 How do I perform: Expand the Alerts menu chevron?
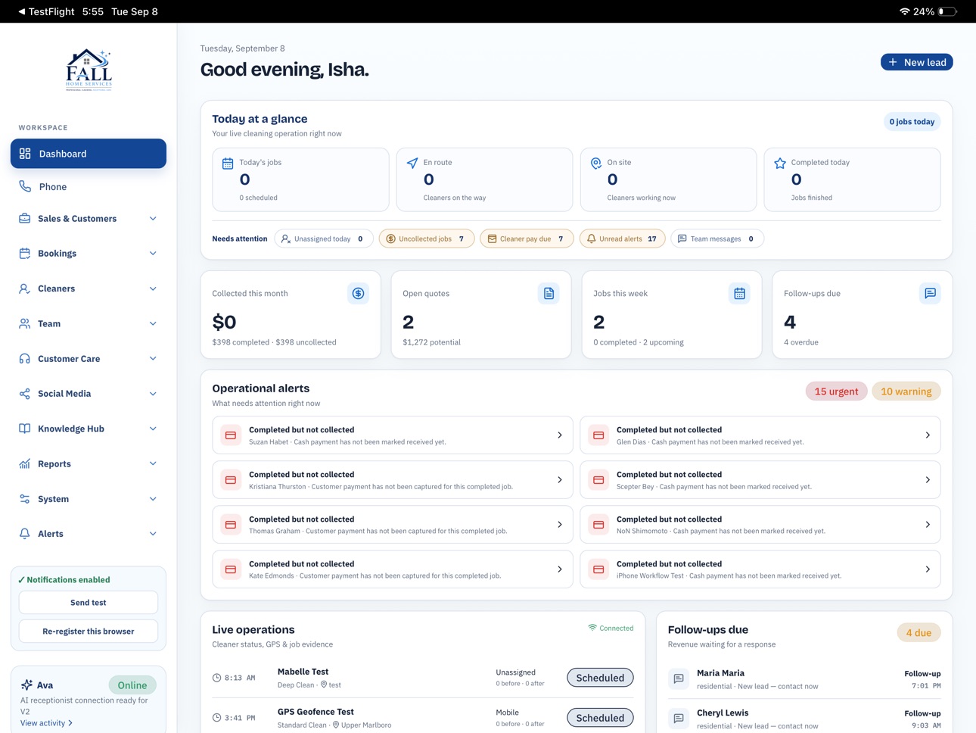click(153, 534)
